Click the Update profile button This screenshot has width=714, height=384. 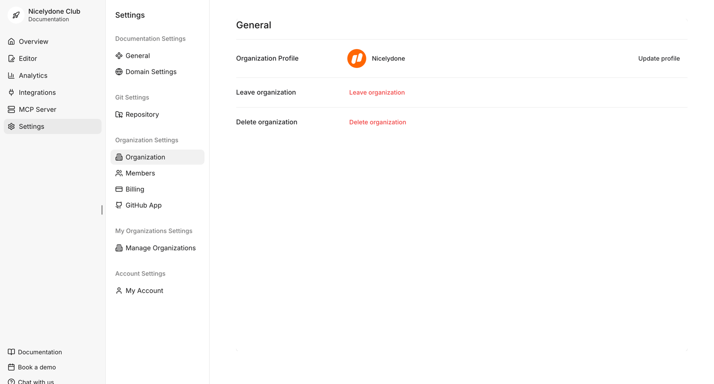point(659,58)
